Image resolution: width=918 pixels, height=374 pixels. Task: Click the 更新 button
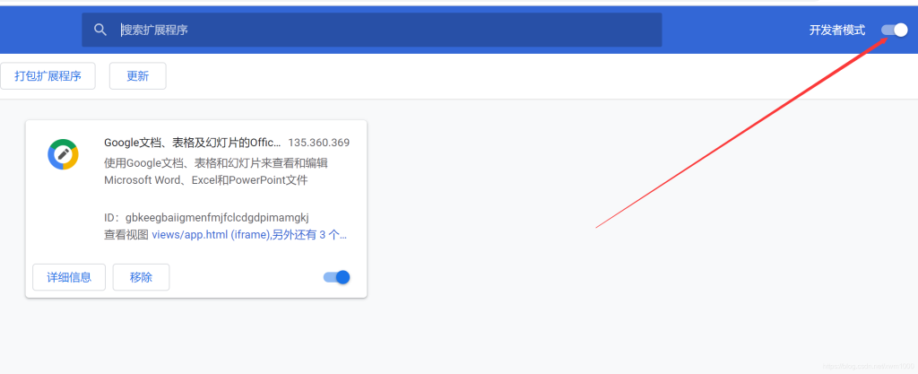coord(137,76)
